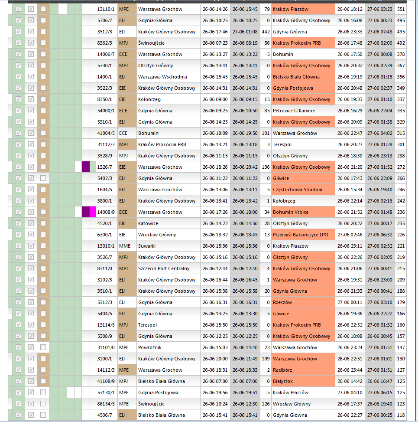Toggle third checkbox in row 86154/5

click(x=43, y=404)
